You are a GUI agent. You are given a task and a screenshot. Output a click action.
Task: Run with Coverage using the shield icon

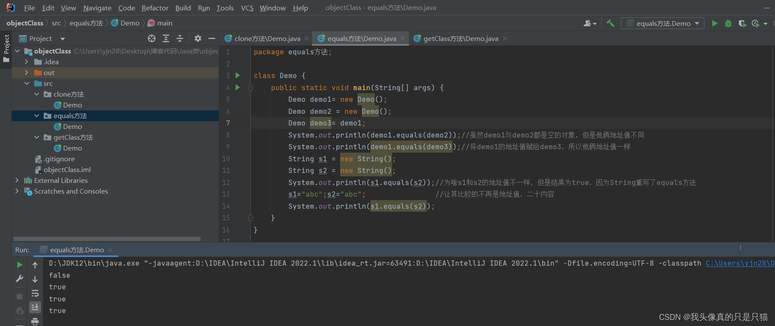pos(742,23)
